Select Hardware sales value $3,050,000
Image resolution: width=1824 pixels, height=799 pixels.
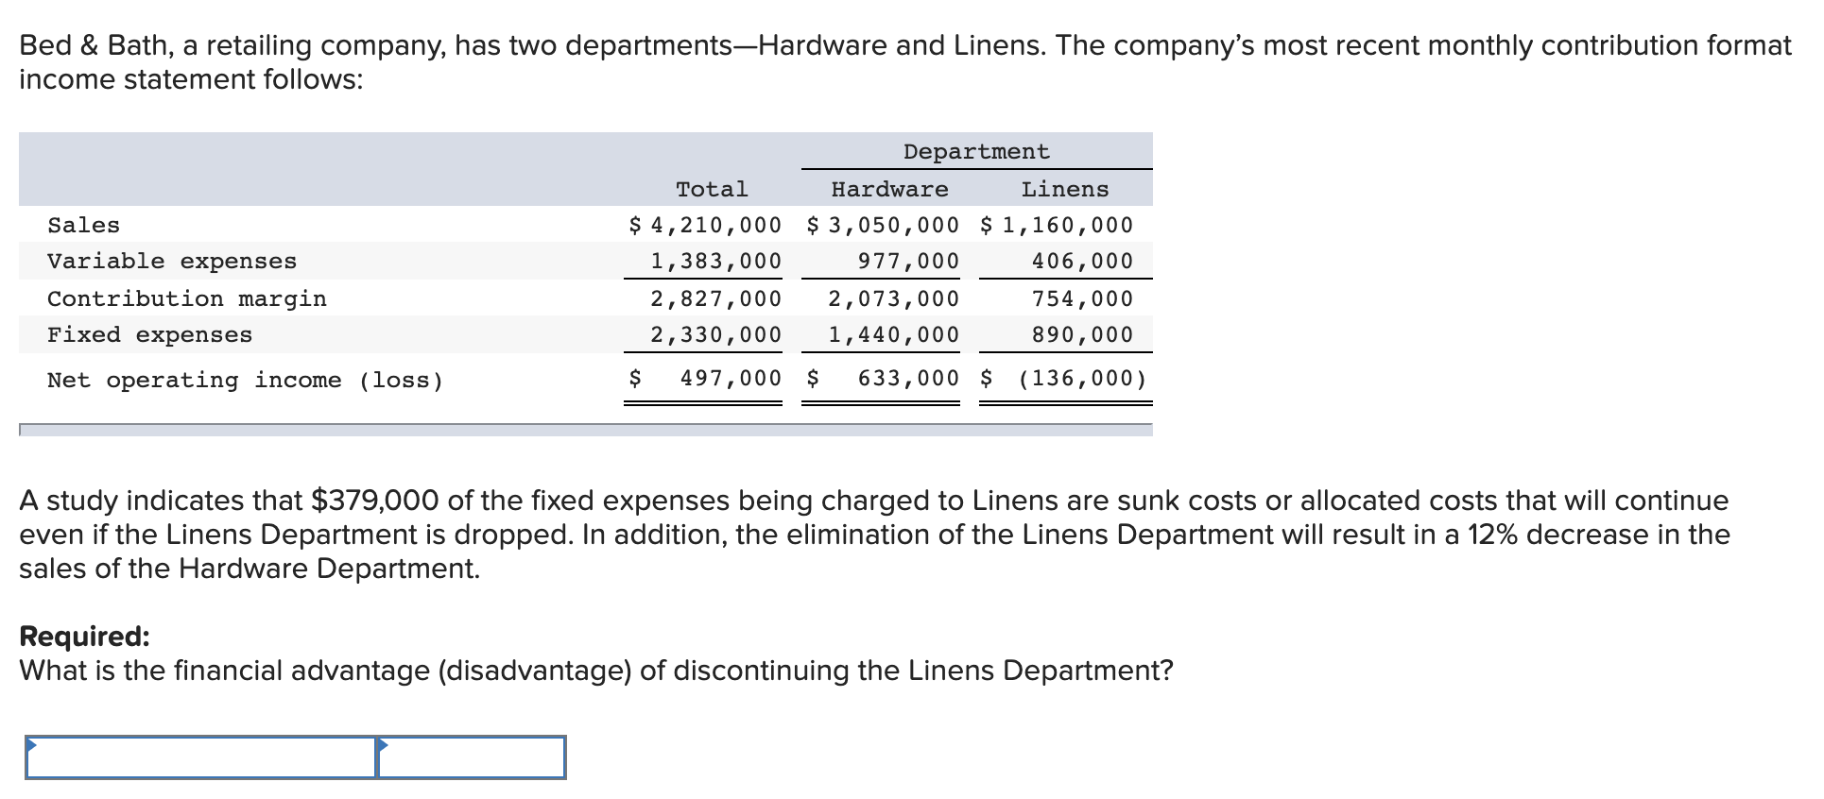click(x=883, y=226)
